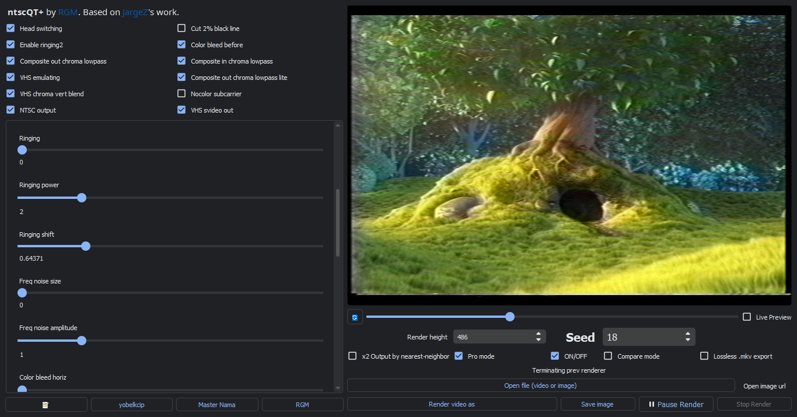The image size is (797, 417).
Task: Toggle Composite out chroma lowpass checkbox
Action: coord(11,61)
